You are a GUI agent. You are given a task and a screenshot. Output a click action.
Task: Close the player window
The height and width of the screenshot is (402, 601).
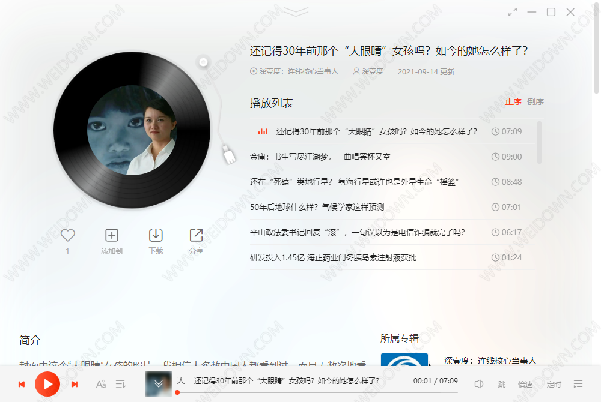pos(570,12)
